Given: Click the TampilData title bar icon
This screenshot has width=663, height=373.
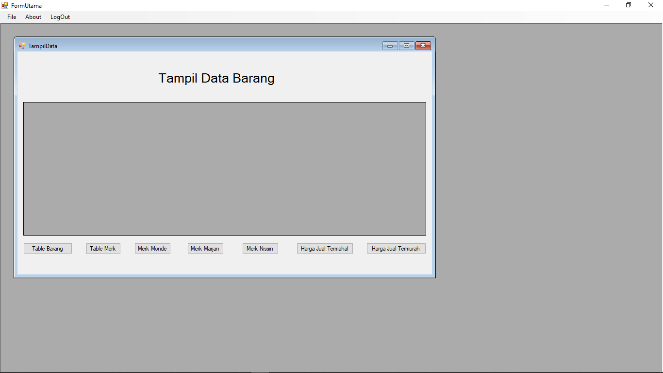Looking at the screenshot, I should click(22, 46).
